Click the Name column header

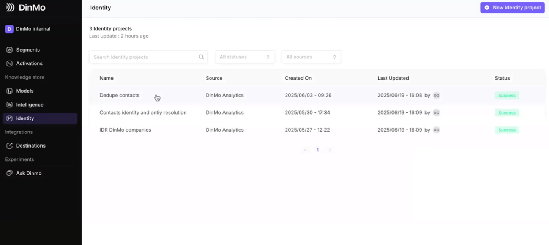[106, 78]
